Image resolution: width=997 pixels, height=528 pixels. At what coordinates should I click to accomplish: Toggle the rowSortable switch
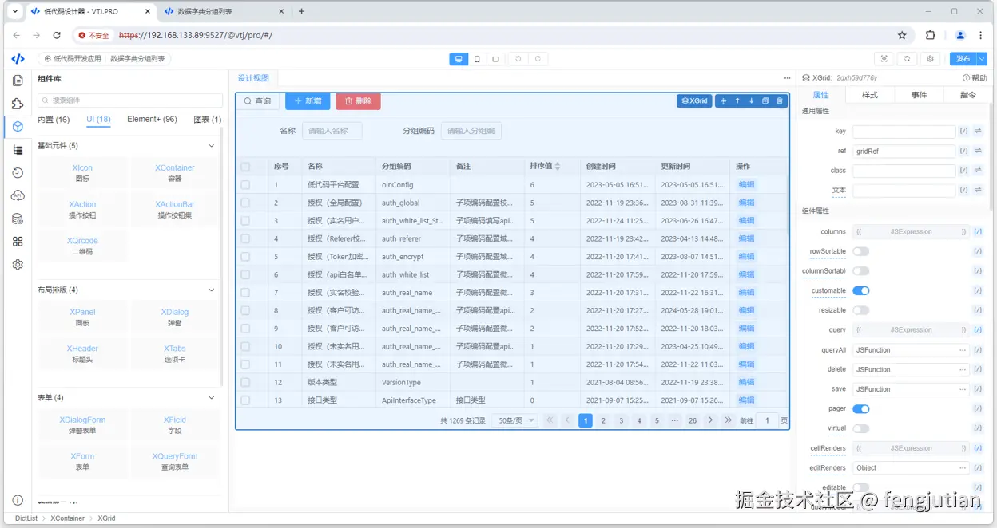tap(860, 251)
